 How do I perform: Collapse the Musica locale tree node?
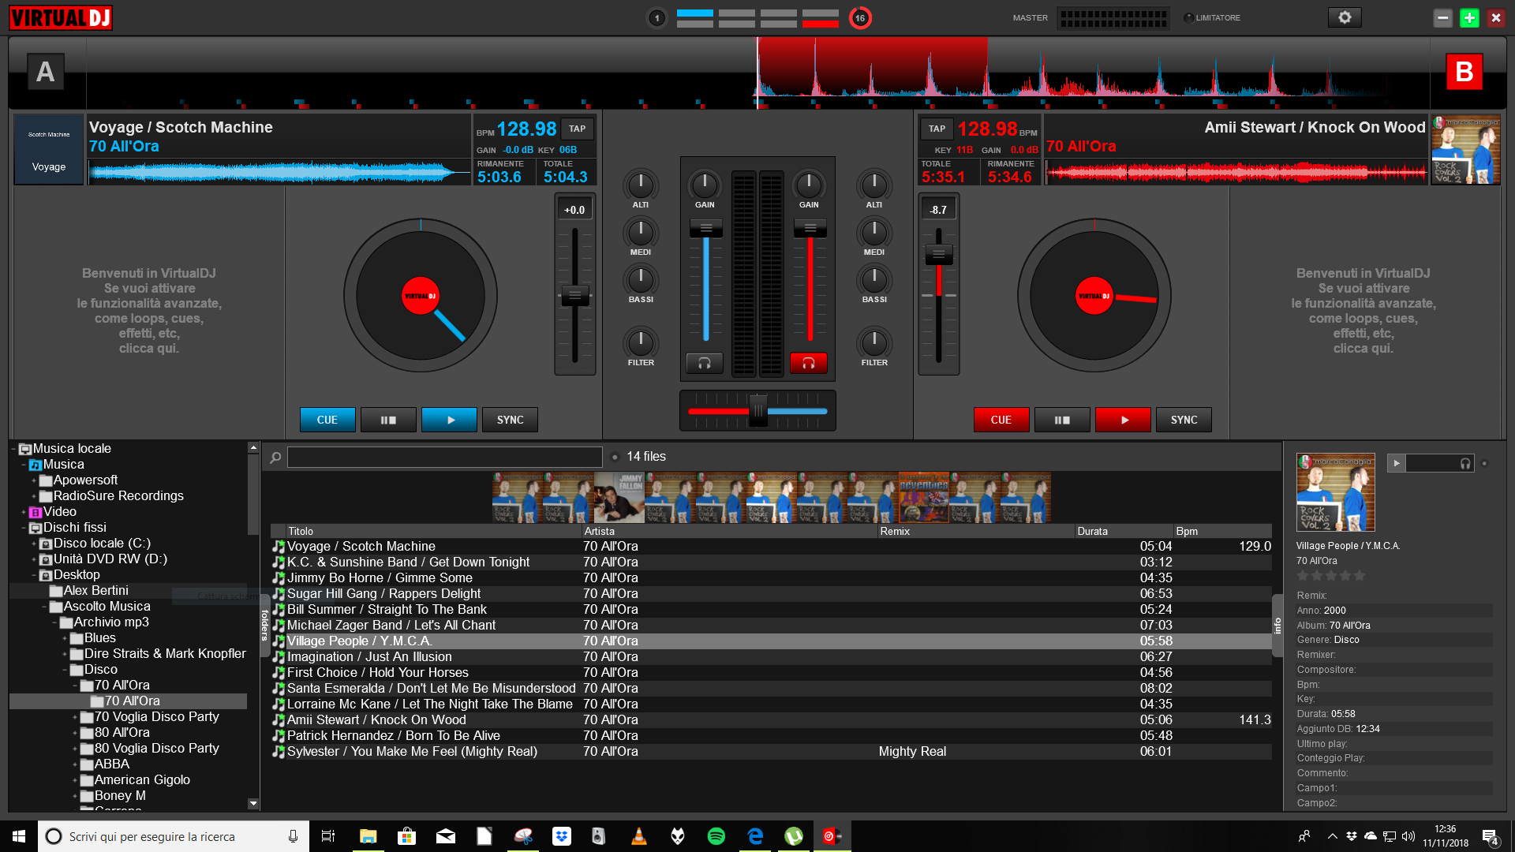(13, 449)
